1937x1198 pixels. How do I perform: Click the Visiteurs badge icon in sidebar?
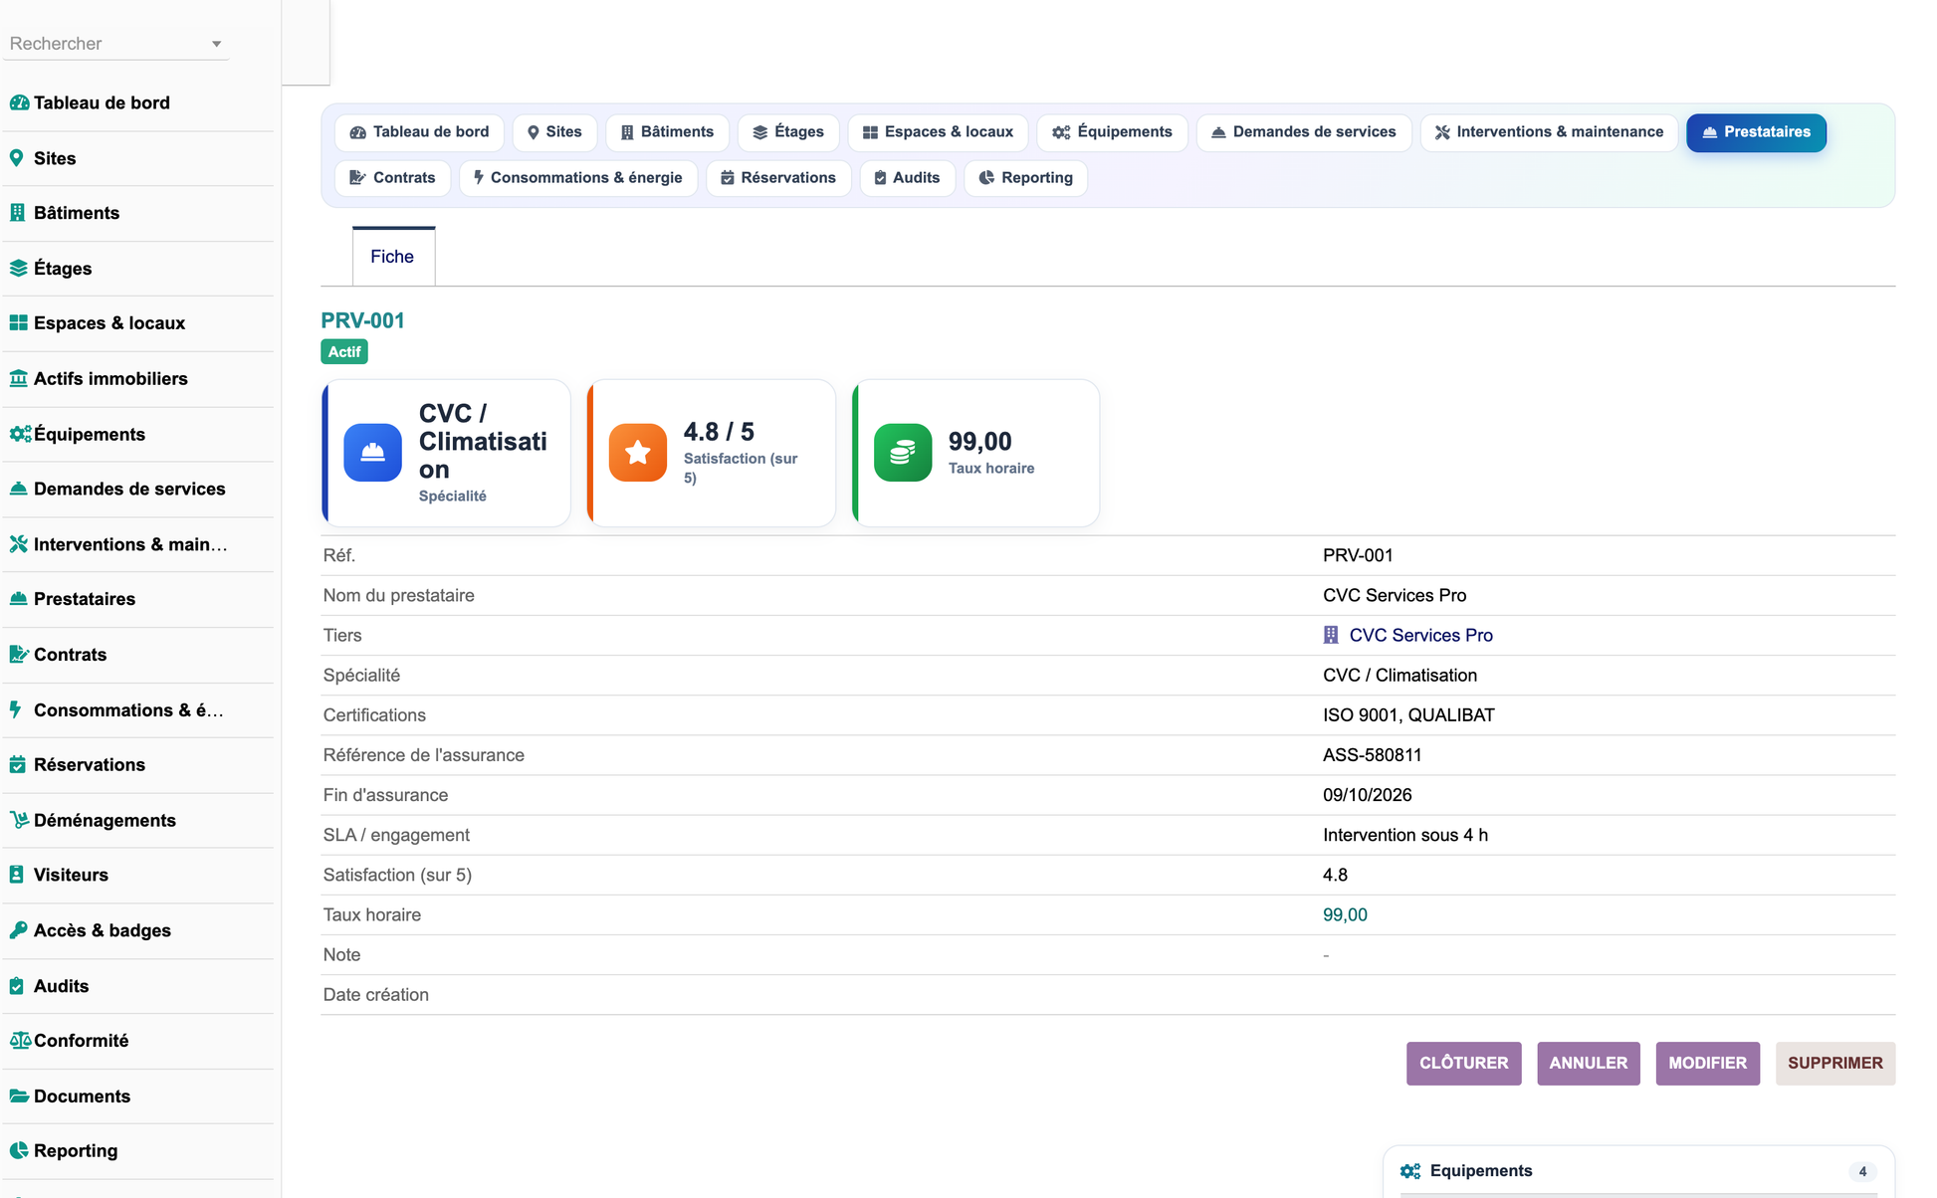[17, 875]
